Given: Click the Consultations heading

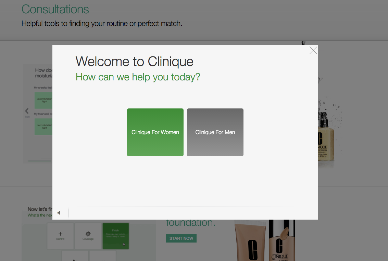Looking at the screenshot, I should pyautogui.click(x=55, y=9).
